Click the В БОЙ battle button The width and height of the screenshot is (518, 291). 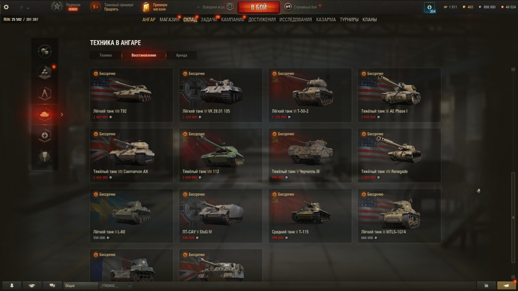tap(259, 7)
